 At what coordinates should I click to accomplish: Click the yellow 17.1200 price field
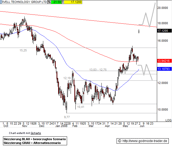(73, 2)
